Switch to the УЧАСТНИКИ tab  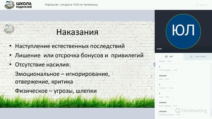(x=198, y=57)
